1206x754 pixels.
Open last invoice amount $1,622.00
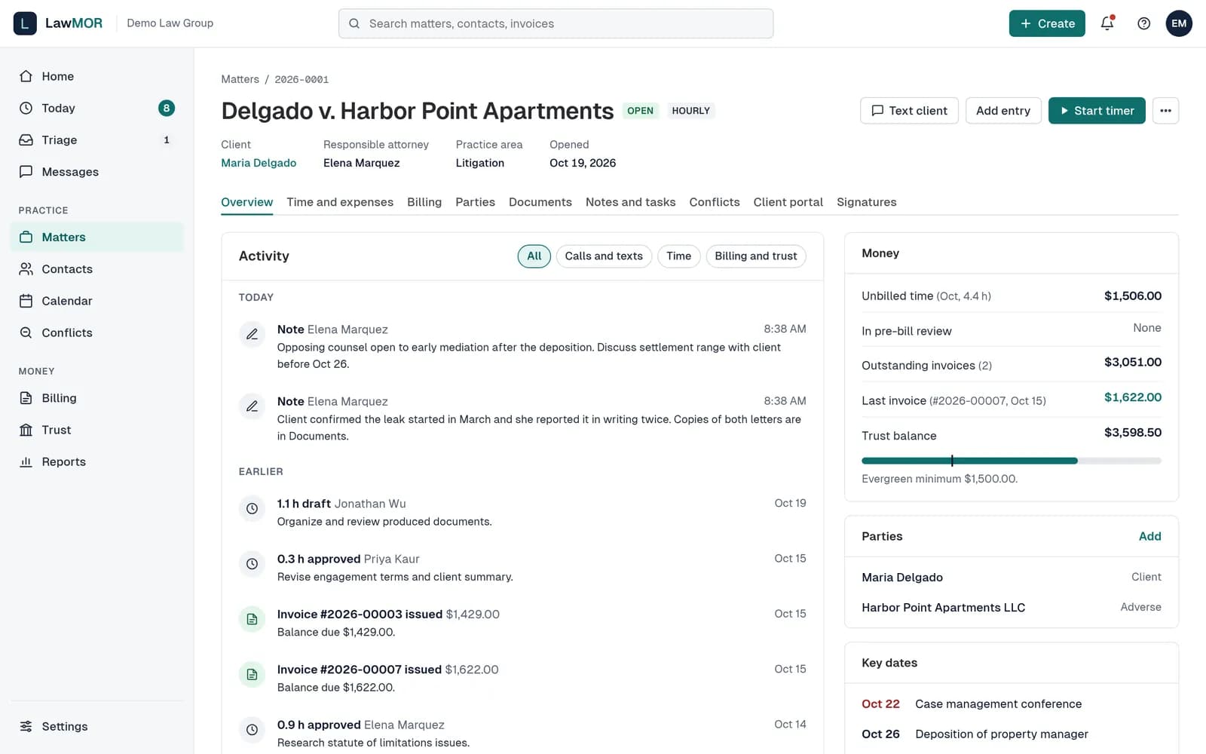[x=1133, y=397]
